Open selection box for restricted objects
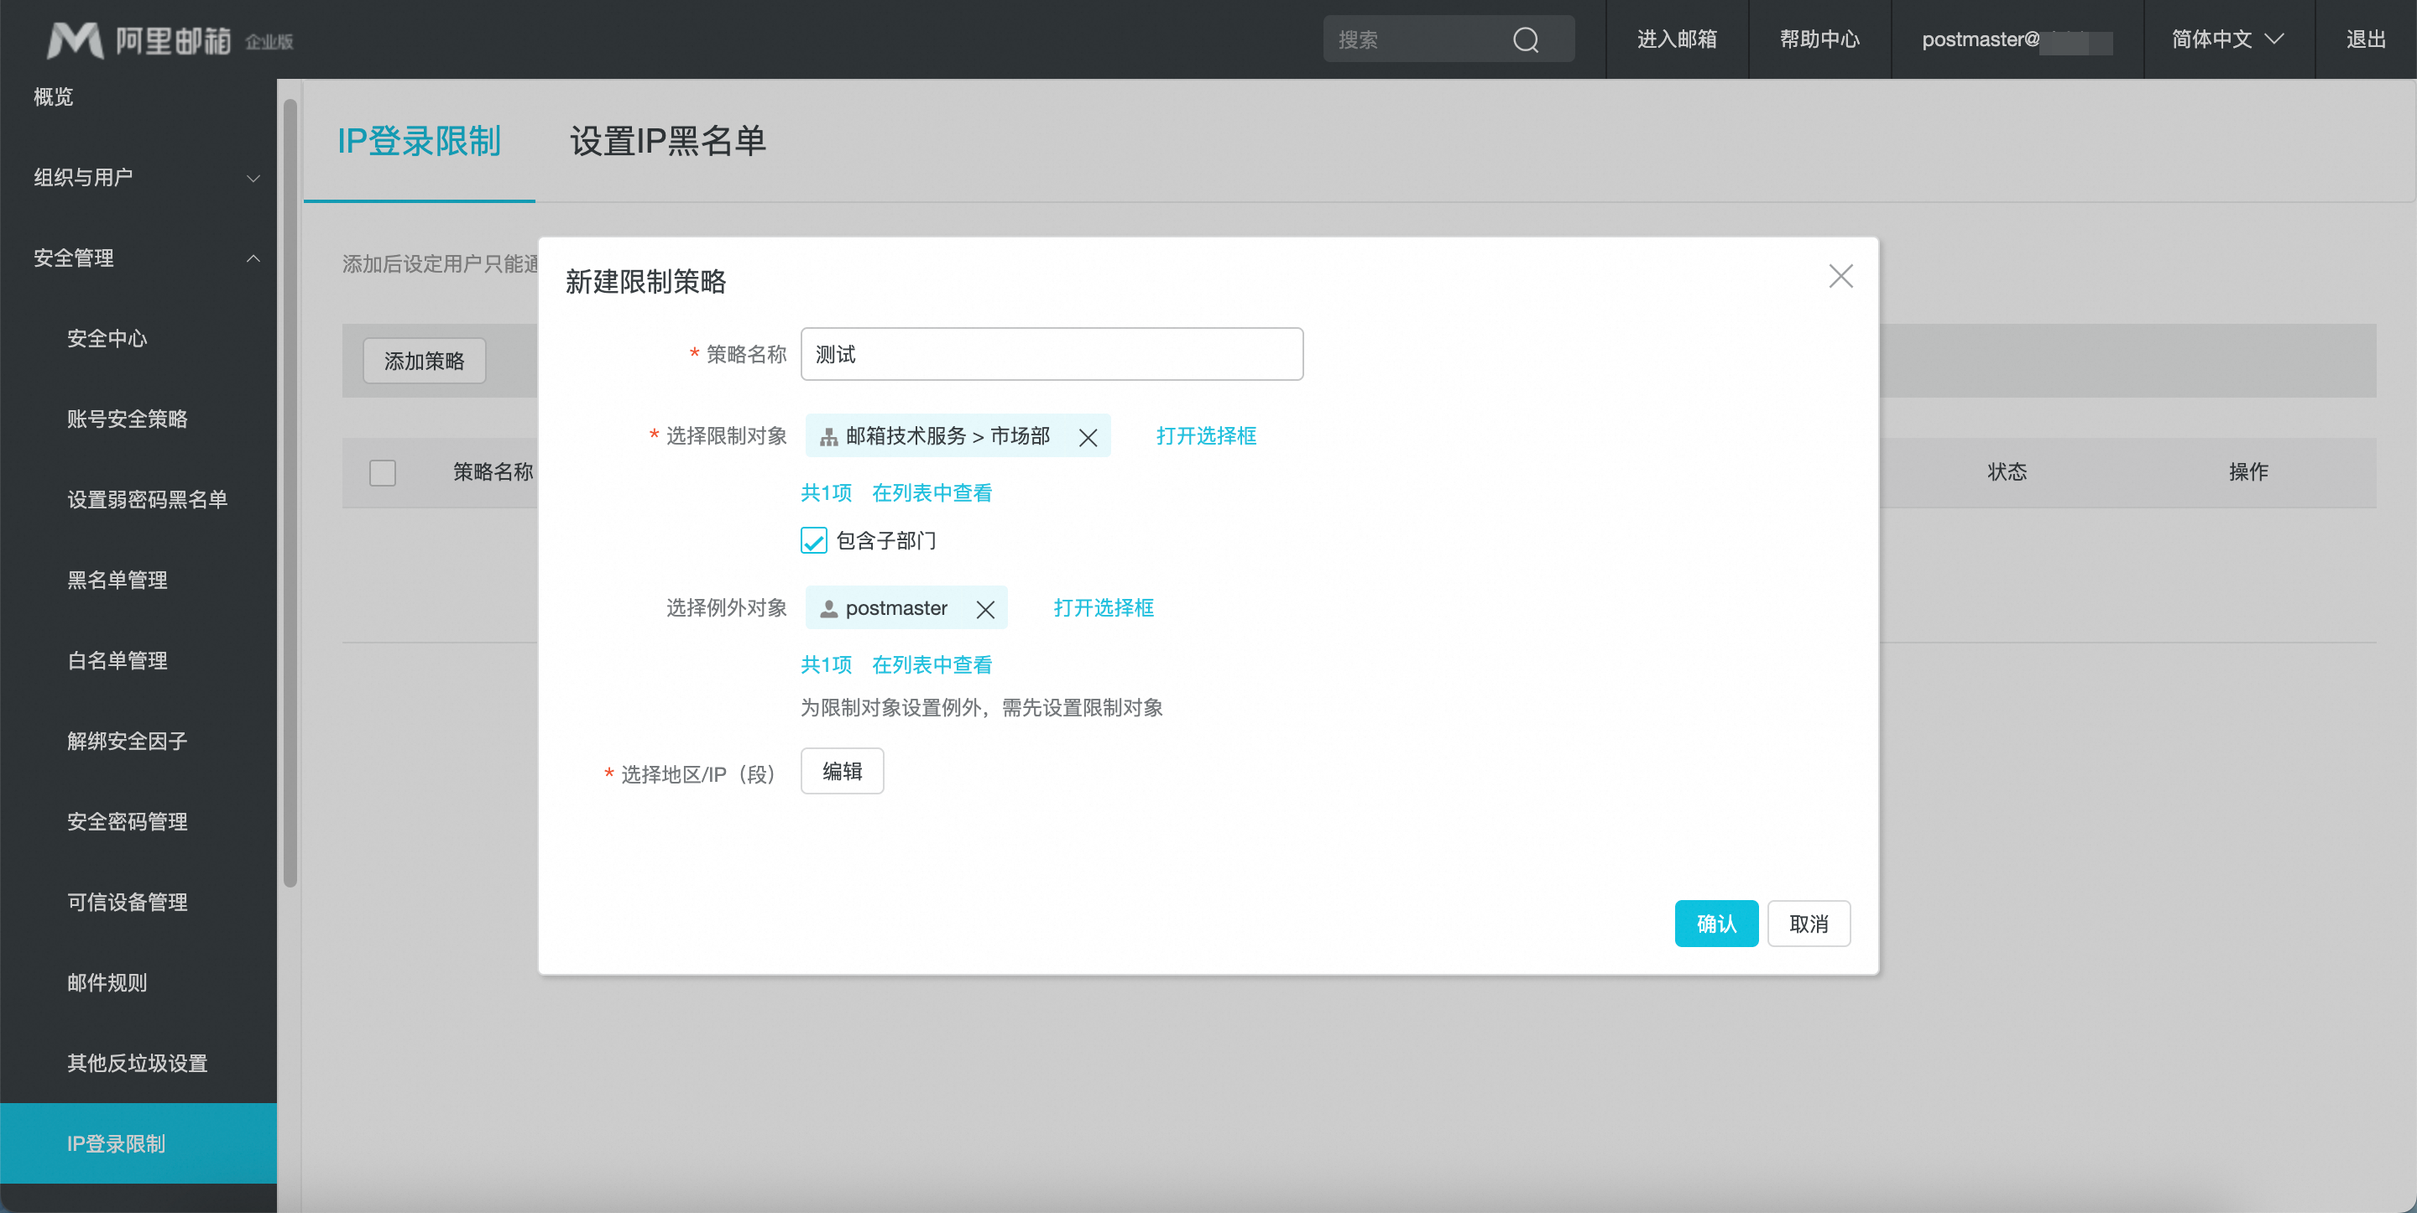The height and width of the screenshot is (1213, 2417). 1206,436
